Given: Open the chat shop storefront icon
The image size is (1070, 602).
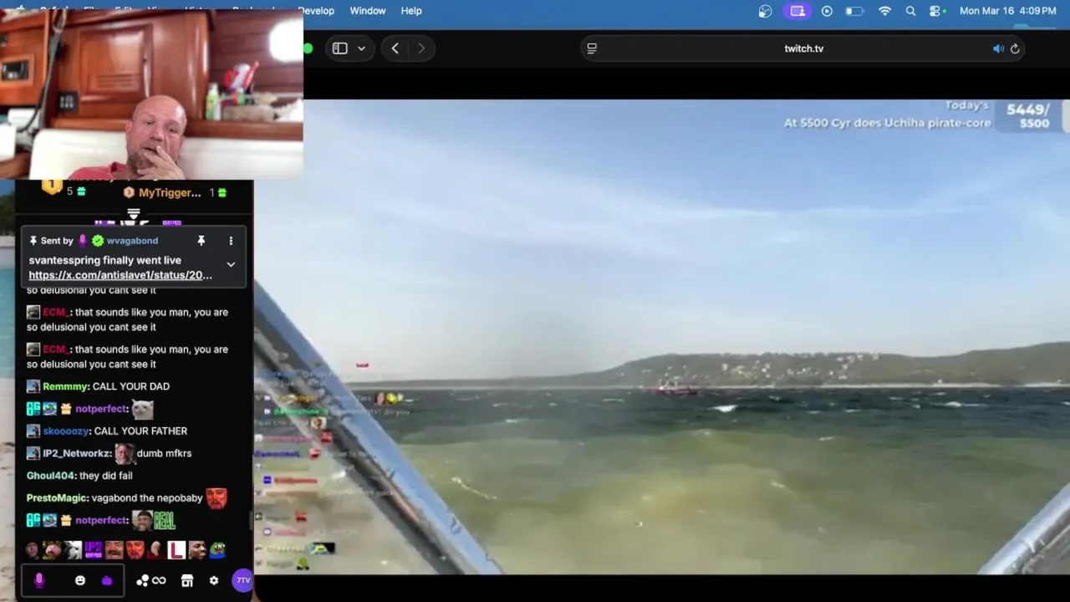Looking at the screenshot, I should [187, 580].
